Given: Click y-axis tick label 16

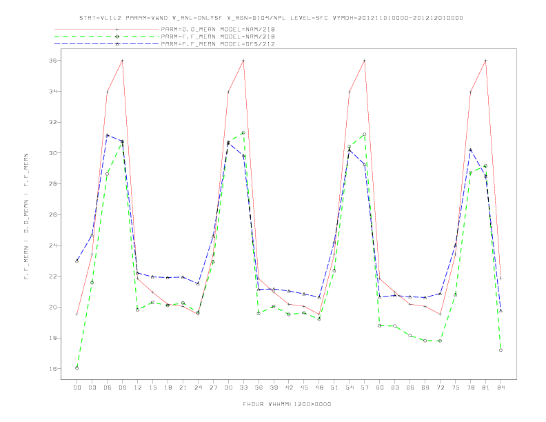Looking at the screenshot, I should (52, 369).
